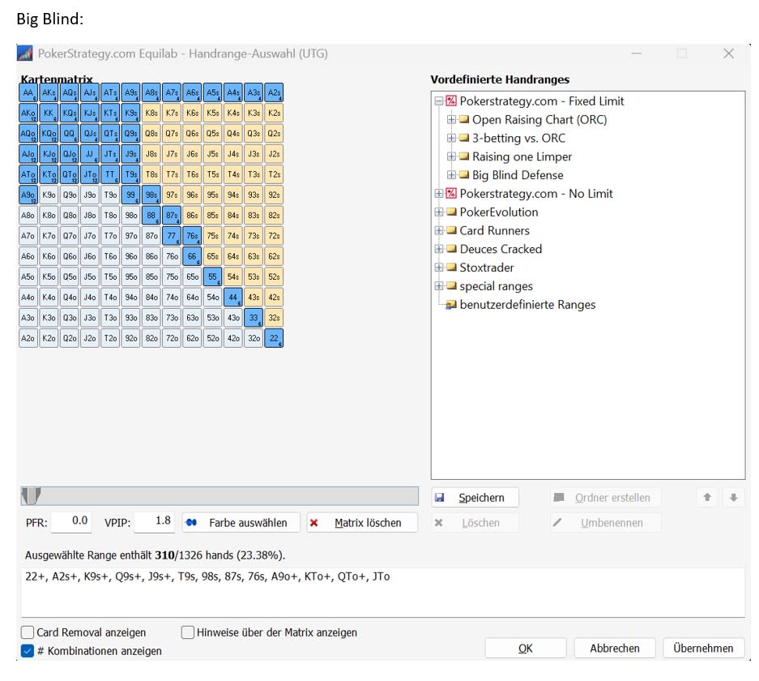This screenshot has height=681, width=759.
Task: Move range down with the down arrow
Action: [x=733, y=497]
